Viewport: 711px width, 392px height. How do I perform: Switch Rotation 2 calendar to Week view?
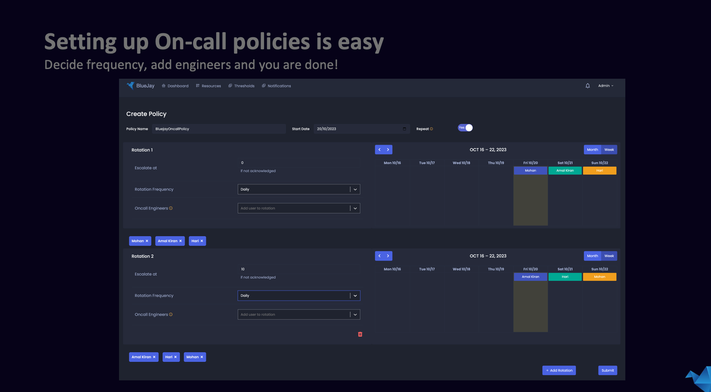click(x=609, y=256)
